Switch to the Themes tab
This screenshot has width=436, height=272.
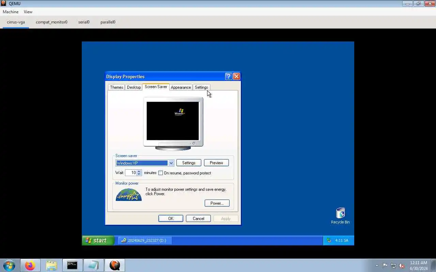coord(116,87)
